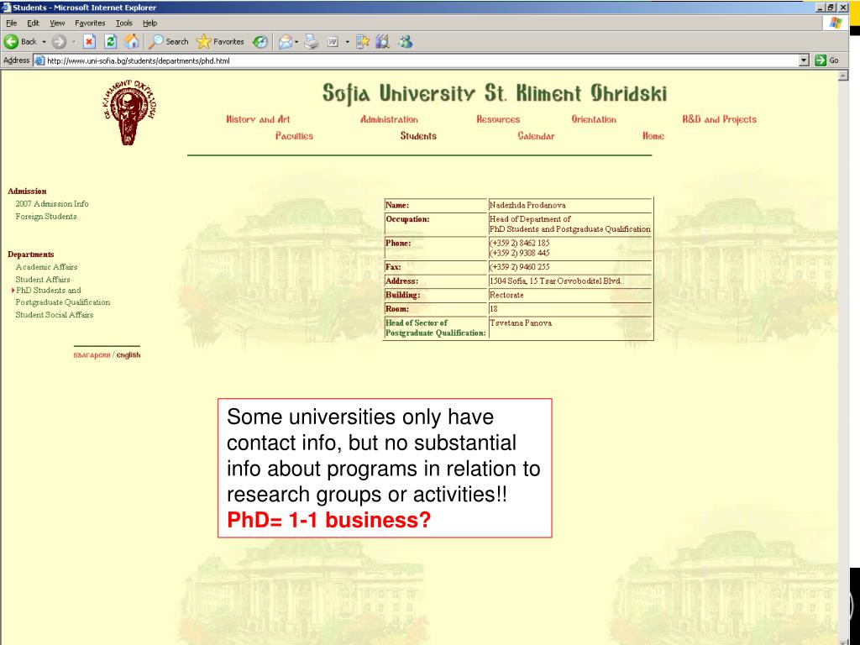
Task: Select PhD Students and Postgraduate Qualification link
Action: pos(62,296)
